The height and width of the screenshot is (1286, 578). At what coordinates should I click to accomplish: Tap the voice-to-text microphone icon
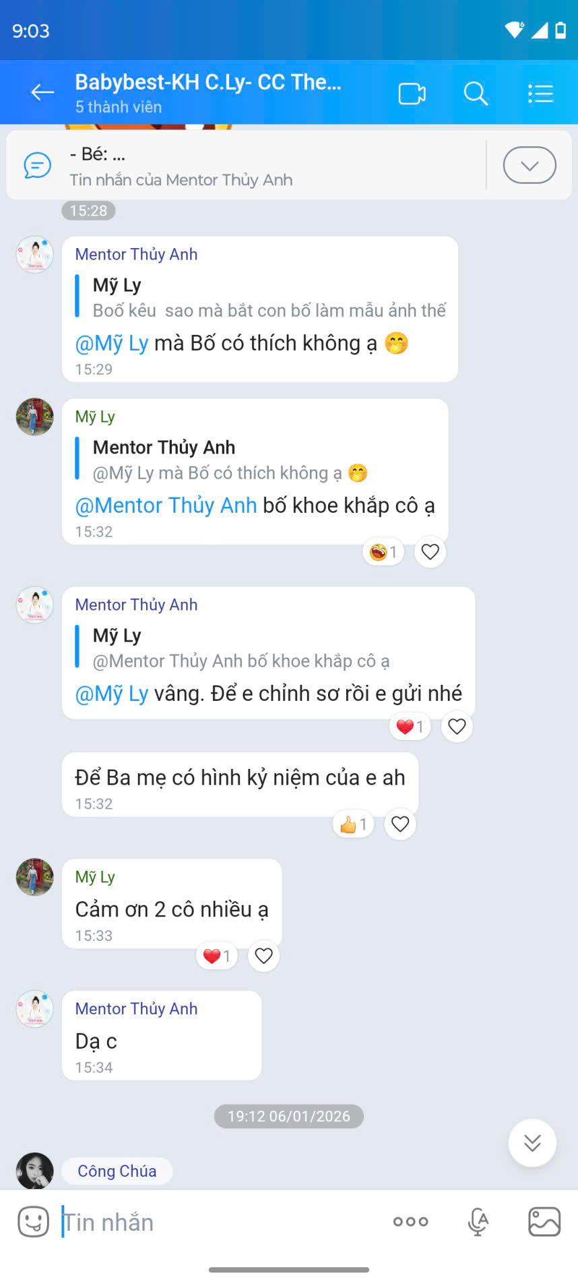(478, 1221)
